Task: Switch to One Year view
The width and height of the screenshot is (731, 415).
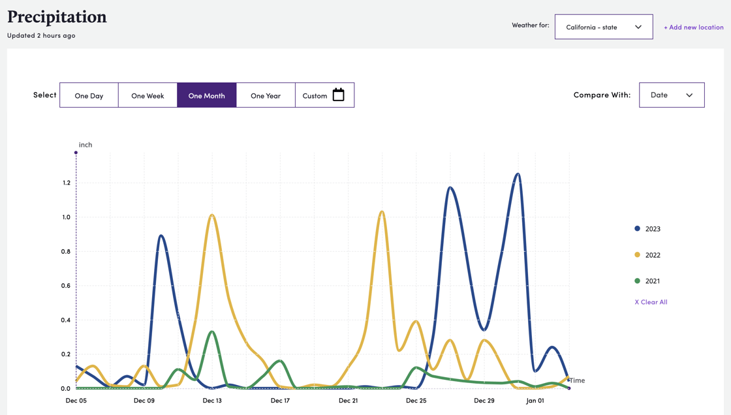Action: coord(266,95)
